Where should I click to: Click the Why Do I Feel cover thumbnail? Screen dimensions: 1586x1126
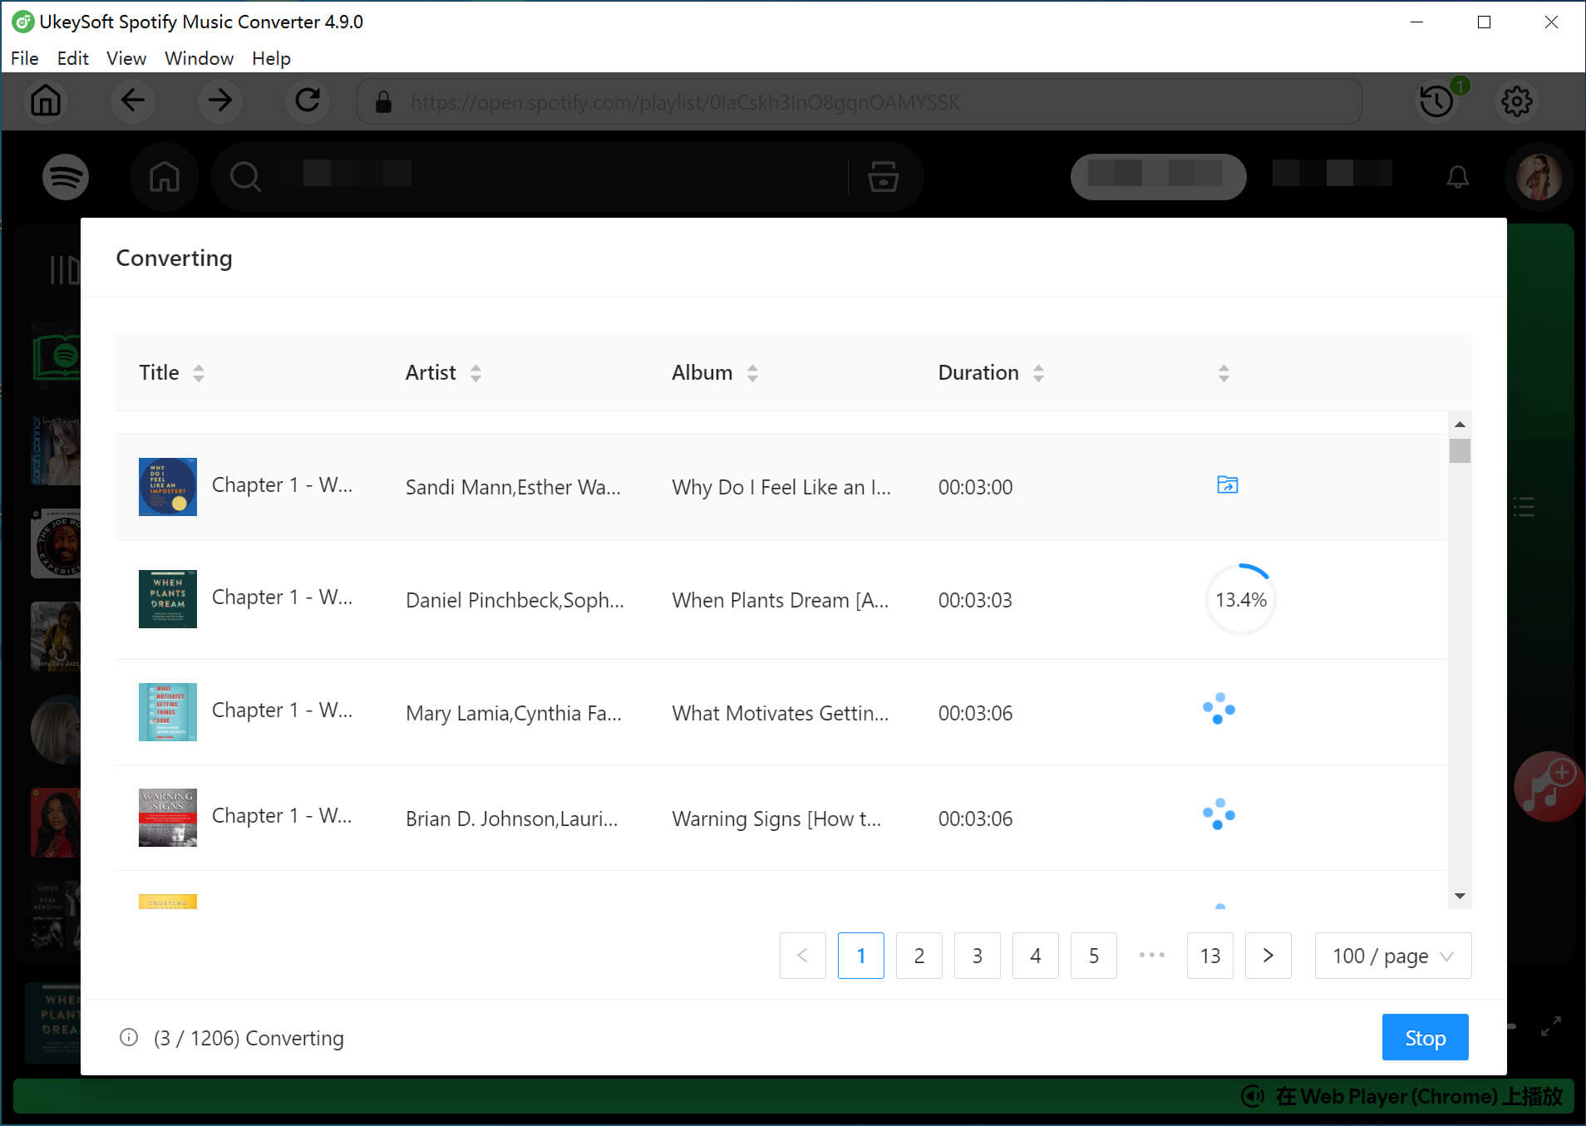pos(168,487)
